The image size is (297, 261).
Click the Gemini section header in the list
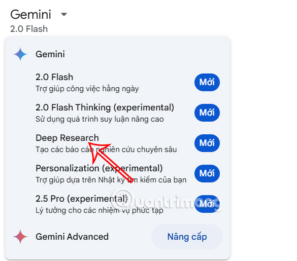coord(50,54)
